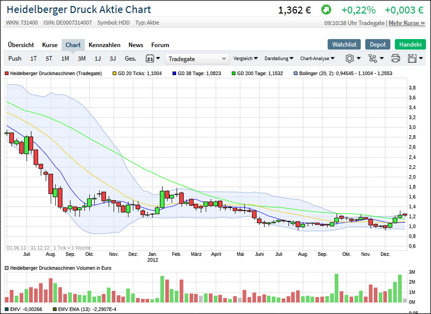
Task: Open the calendar date picker icon
Action: click(150, 59)
